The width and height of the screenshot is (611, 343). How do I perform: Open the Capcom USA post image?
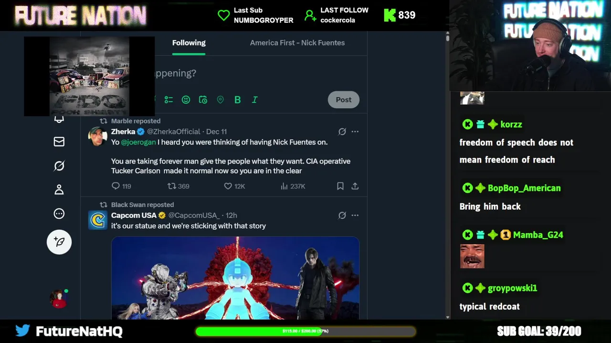[235, 278]
